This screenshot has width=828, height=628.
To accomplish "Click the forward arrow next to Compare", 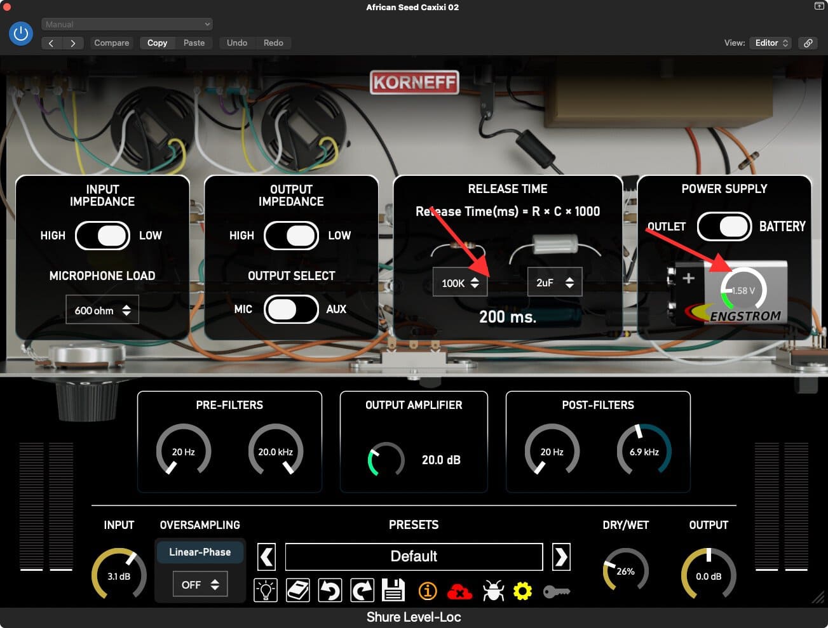I will pos(73,43).
